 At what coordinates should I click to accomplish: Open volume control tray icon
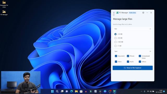151,91
